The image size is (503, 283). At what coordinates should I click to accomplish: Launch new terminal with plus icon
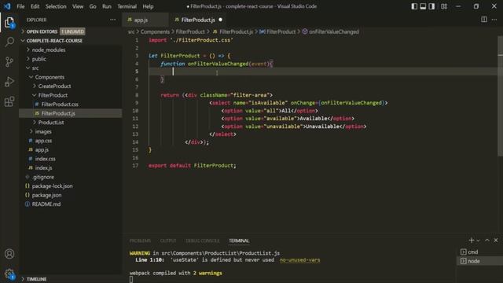pyautogui.click(x=471, y=240)
